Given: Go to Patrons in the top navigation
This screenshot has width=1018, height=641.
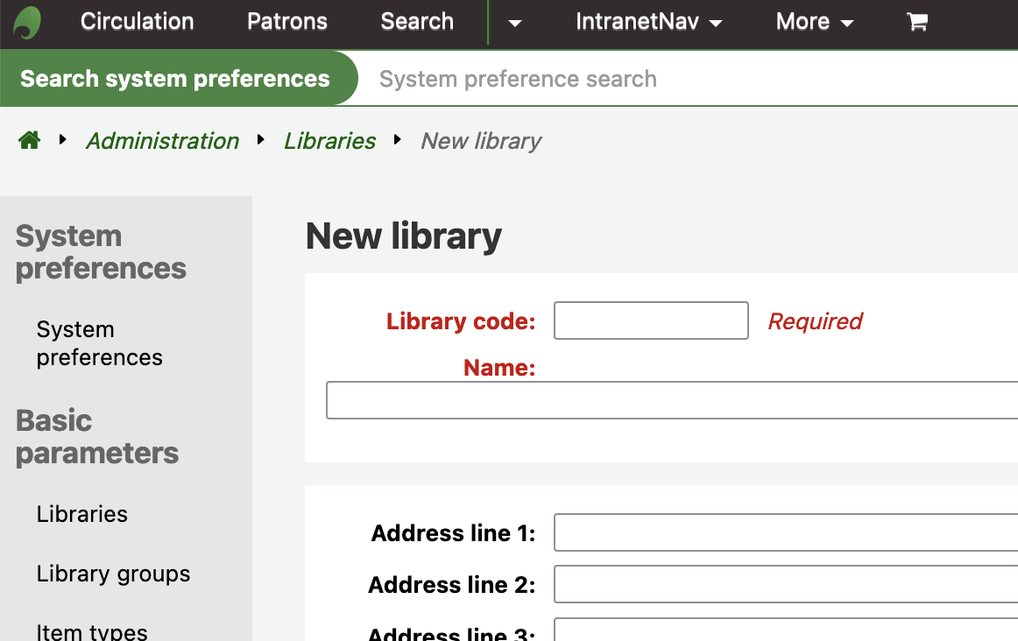Looking at the screenshot, I should [286, 22].
